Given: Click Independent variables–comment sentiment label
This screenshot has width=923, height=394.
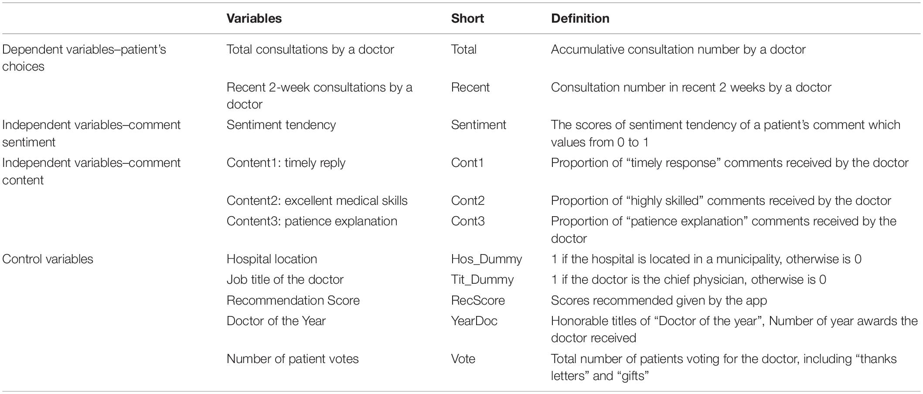Looking at the screenshot, I should (x=91, y=133).
